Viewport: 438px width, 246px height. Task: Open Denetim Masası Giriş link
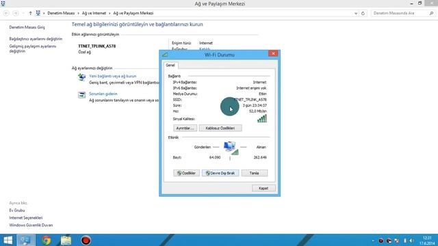tap(27, 27)
